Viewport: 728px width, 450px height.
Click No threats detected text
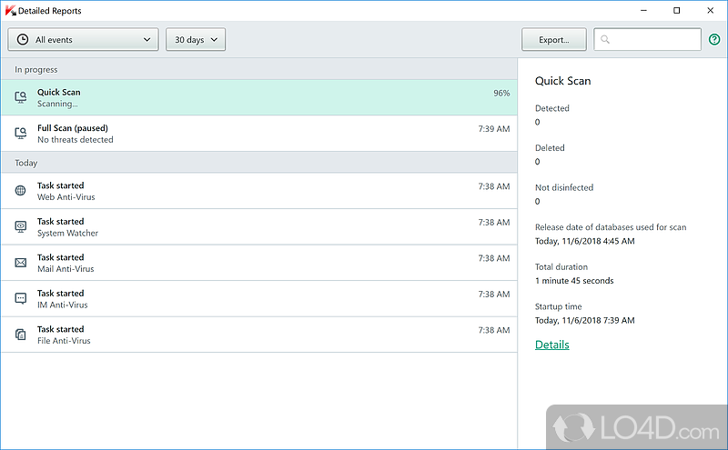76,140
